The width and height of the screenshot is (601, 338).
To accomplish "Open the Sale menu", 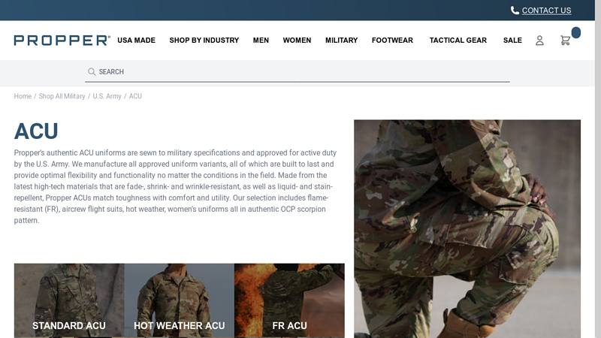I will click(x=512, y=41).
